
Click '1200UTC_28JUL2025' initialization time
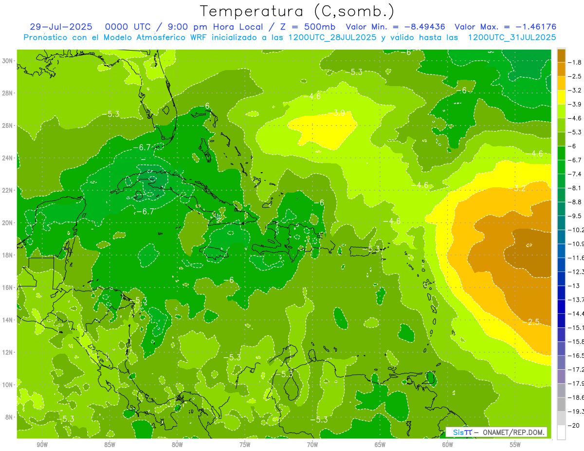332,37
